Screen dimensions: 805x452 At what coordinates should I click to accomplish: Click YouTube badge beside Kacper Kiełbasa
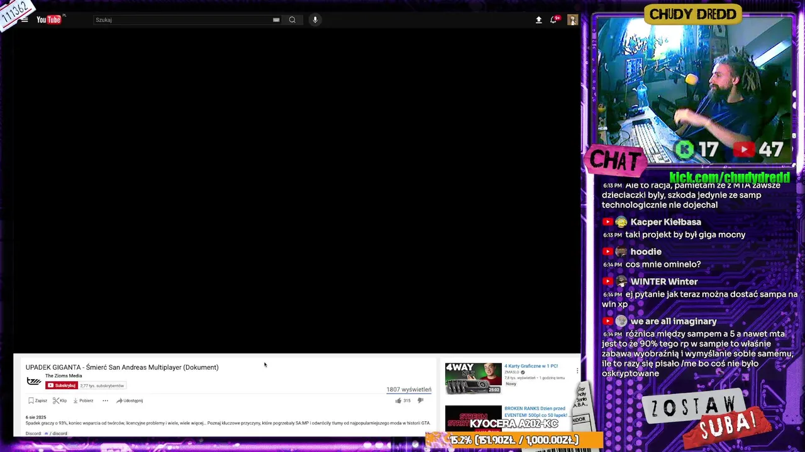608,222
